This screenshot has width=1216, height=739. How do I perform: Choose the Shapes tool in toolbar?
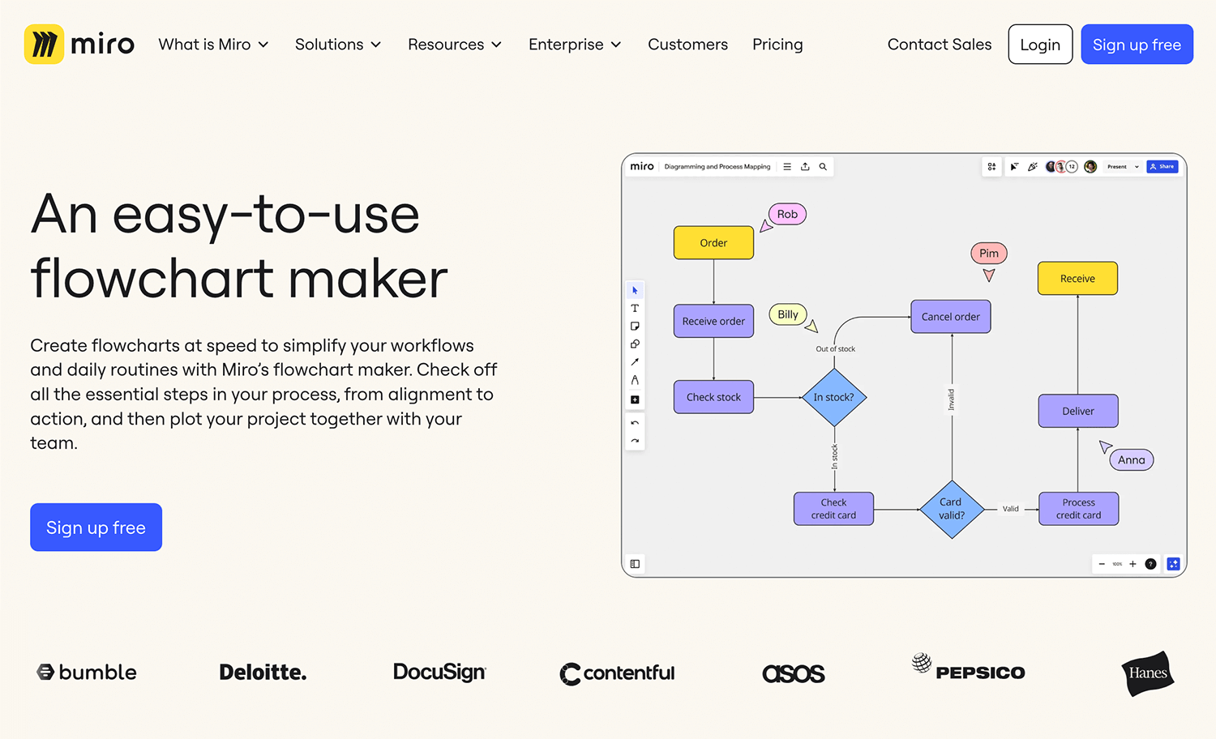click(x=635, y=344)
